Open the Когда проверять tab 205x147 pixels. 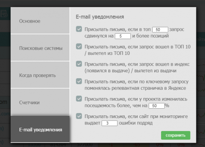[x=40, y=75]
